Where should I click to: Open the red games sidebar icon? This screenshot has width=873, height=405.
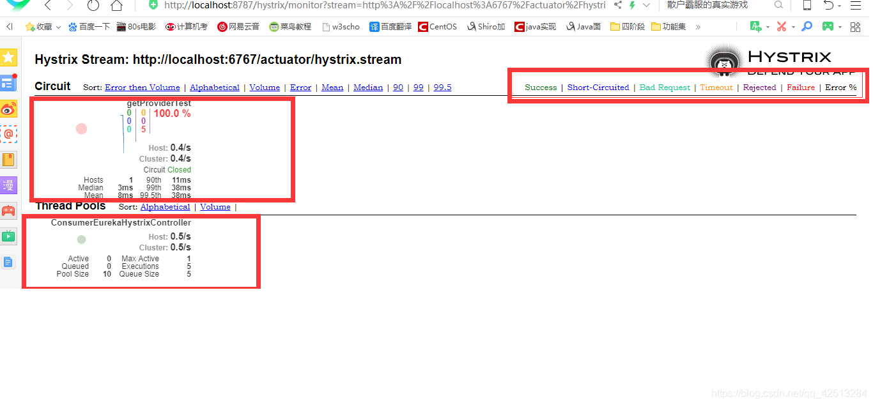tap(8, 211)
